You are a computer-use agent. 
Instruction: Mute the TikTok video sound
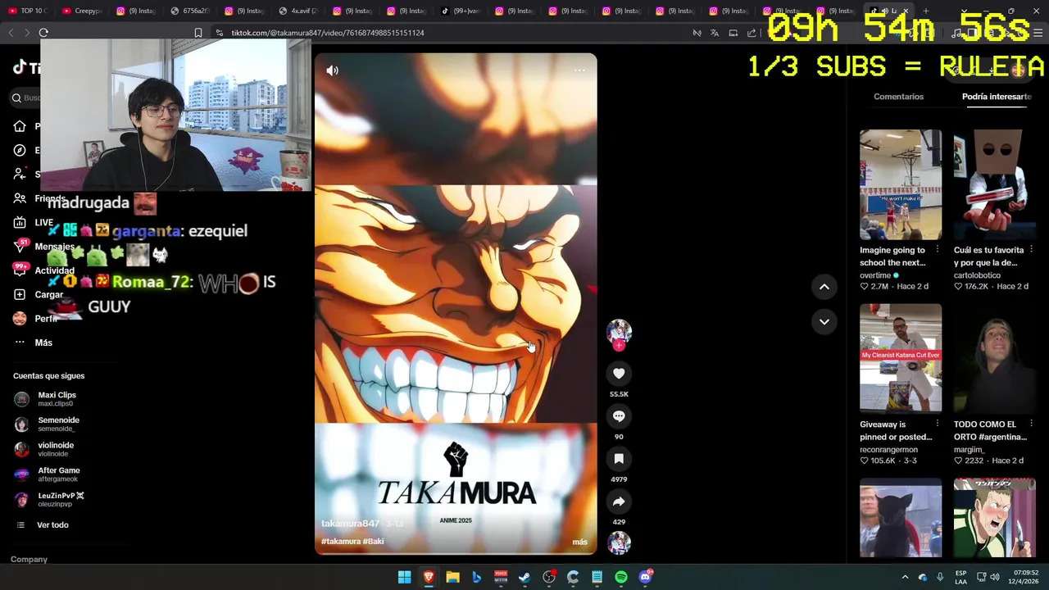(x=332, y=70)
